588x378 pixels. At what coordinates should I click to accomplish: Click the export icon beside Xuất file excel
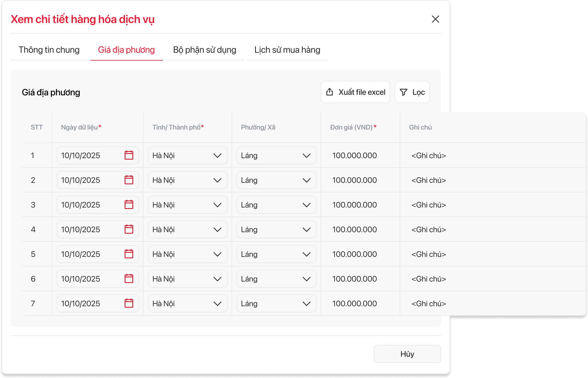pos(330,92)
